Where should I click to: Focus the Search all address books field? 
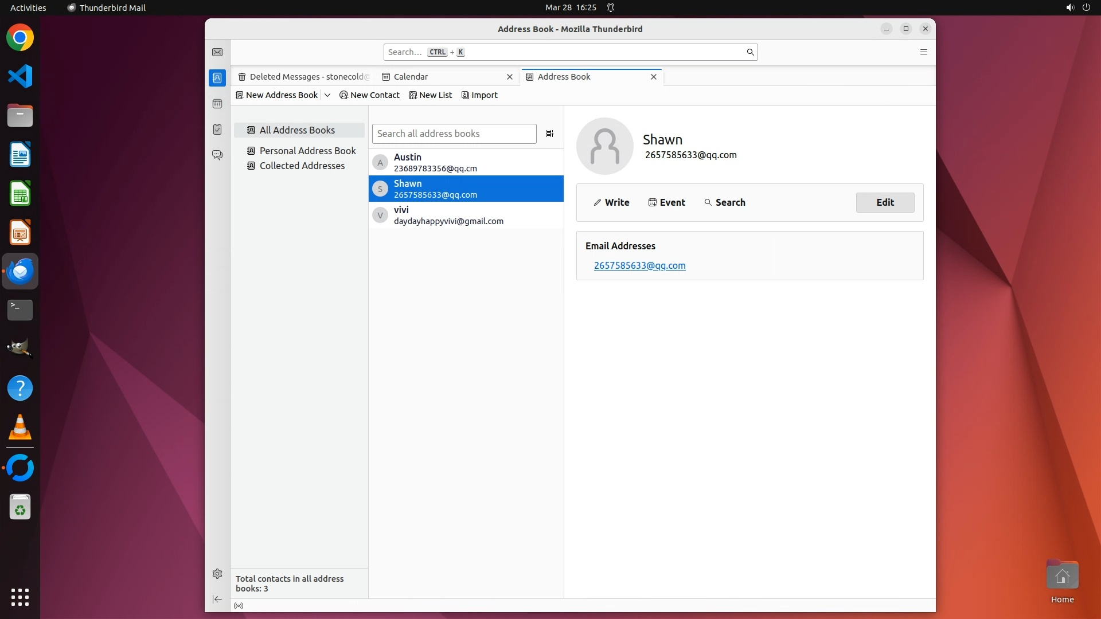(x=454, y=134)
